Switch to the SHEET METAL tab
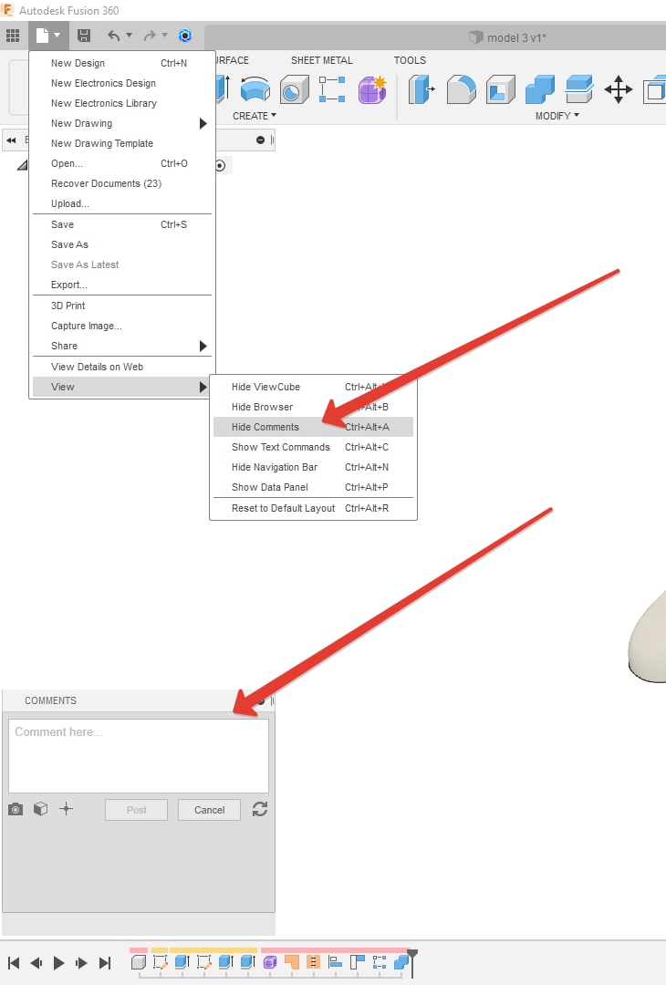This screenshot has height=985, width=666. click(x=322, y=60)
